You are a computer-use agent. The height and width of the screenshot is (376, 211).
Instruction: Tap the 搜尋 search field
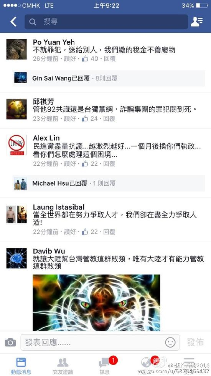pos(106,22)
